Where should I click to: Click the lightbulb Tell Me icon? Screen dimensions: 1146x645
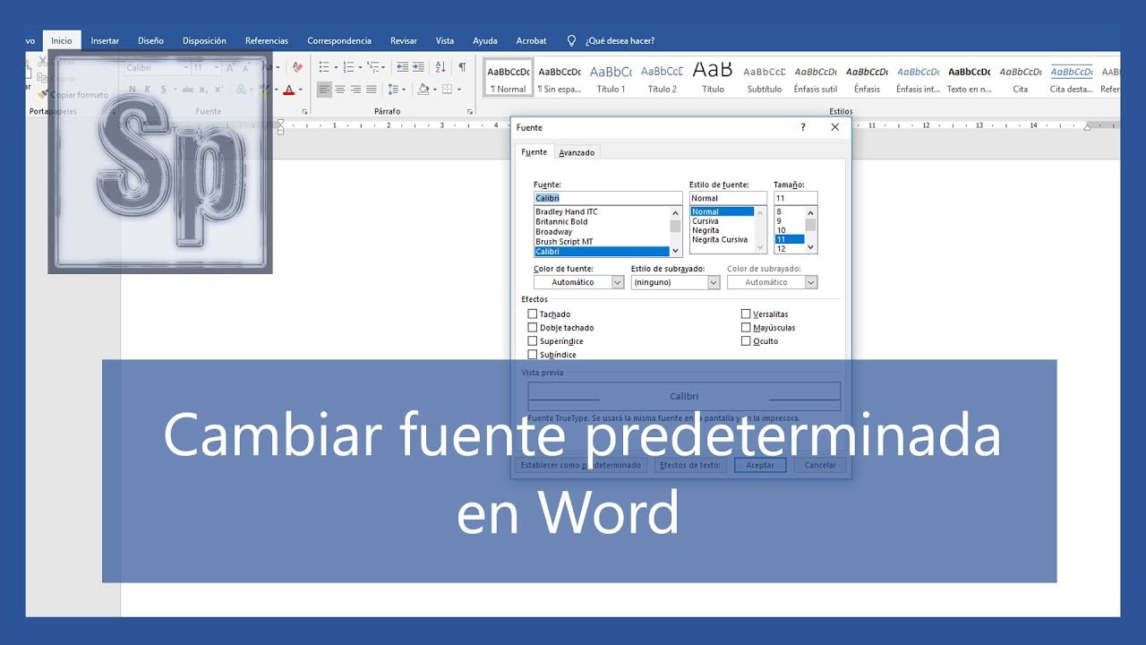click(x=571, y=40)
